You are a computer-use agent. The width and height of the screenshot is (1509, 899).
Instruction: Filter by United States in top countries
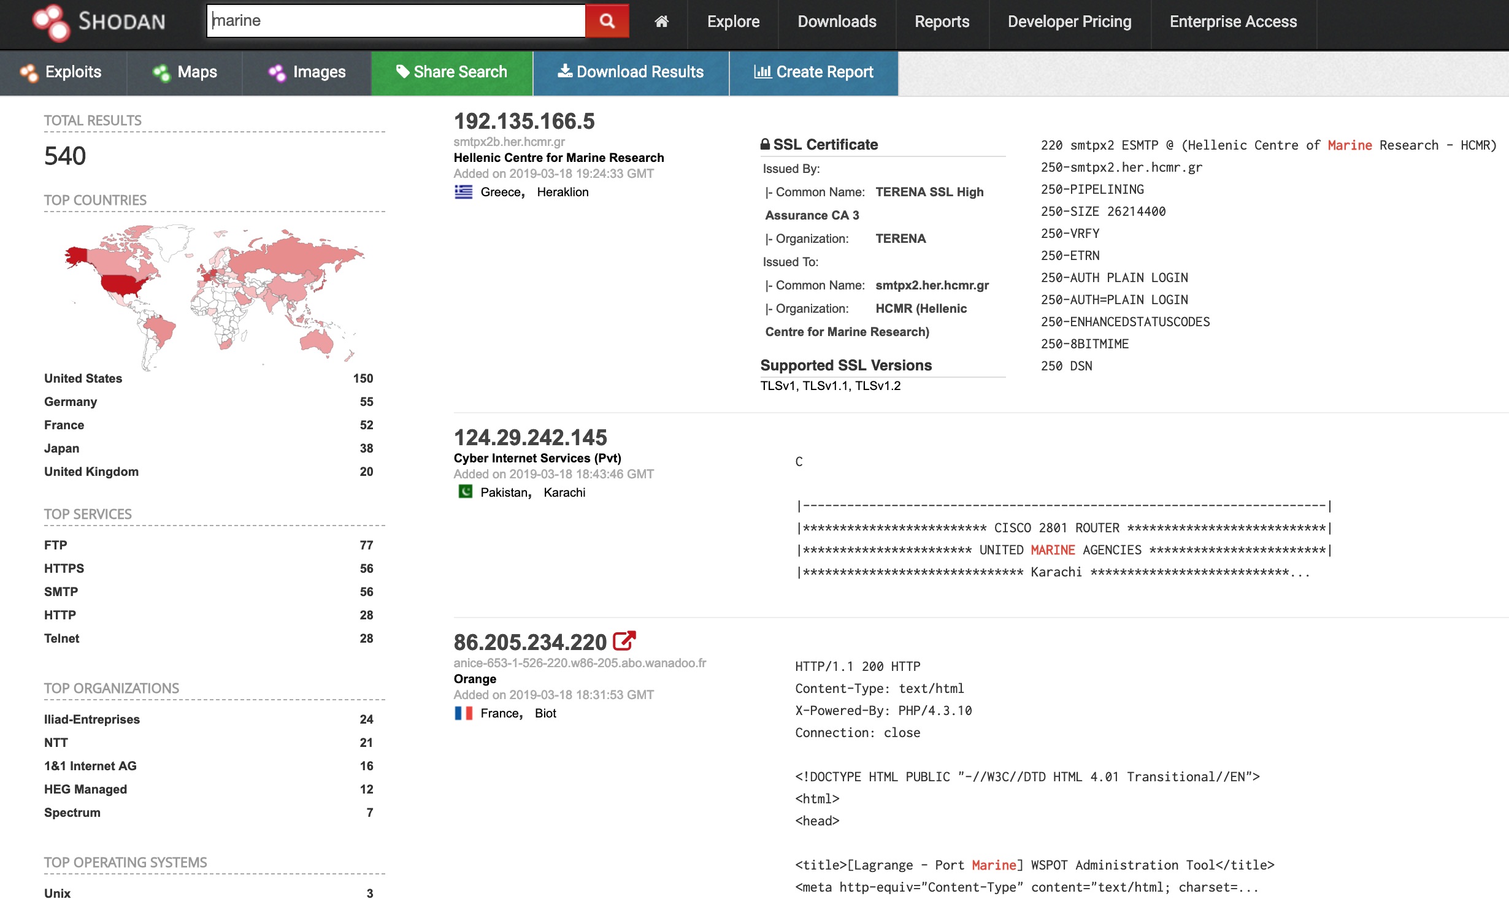click(x=83, y=378)
